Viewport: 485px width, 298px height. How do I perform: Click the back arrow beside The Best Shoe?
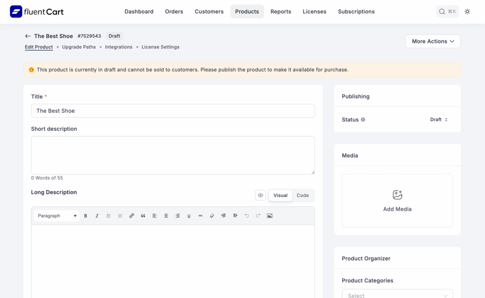coord(28,36)
